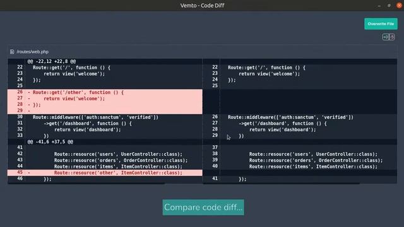
Task: Click right pane line number 37
Action: pyautogui.click(x=215, y=147)
